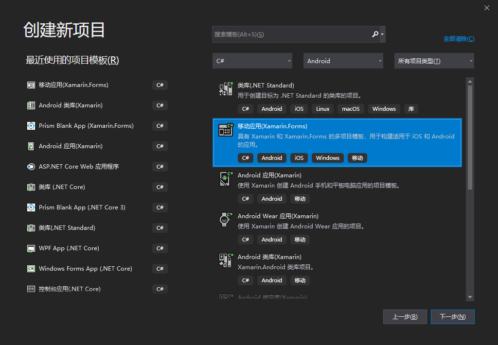Continue with the 下一步 button
The height and width of the screenshot is (345, 498).
pos(453,317)
